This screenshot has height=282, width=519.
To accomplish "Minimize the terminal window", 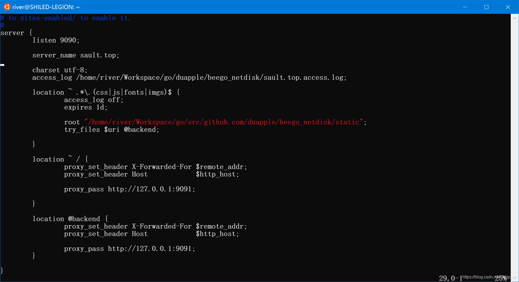I will (x=465, y=7).
